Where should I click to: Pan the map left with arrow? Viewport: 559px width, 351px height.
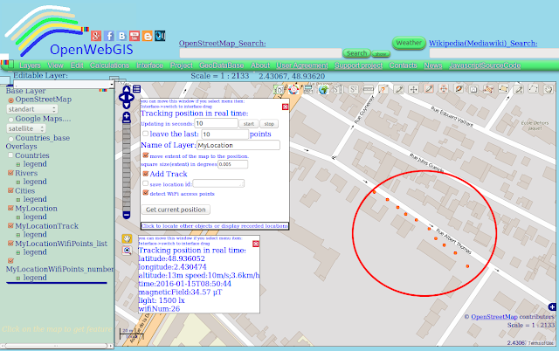(x=121, y=97)
